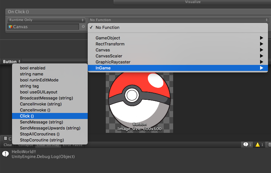Click the UnityEngine.Debug:Log(Object) line
Viewport: 271px width, 173px height.
tap(43, 156)
